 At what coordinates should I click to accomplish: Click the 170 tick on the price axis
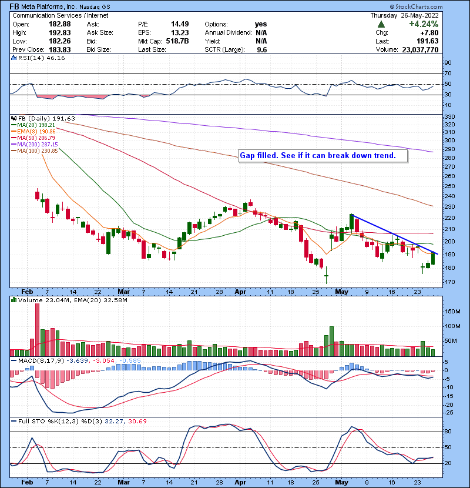pos(449,282)
